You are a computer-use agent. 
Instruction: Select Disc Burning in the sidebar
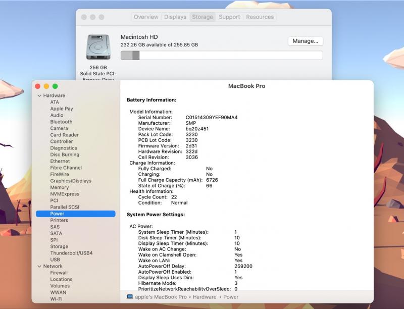click(x=65, y=154)
